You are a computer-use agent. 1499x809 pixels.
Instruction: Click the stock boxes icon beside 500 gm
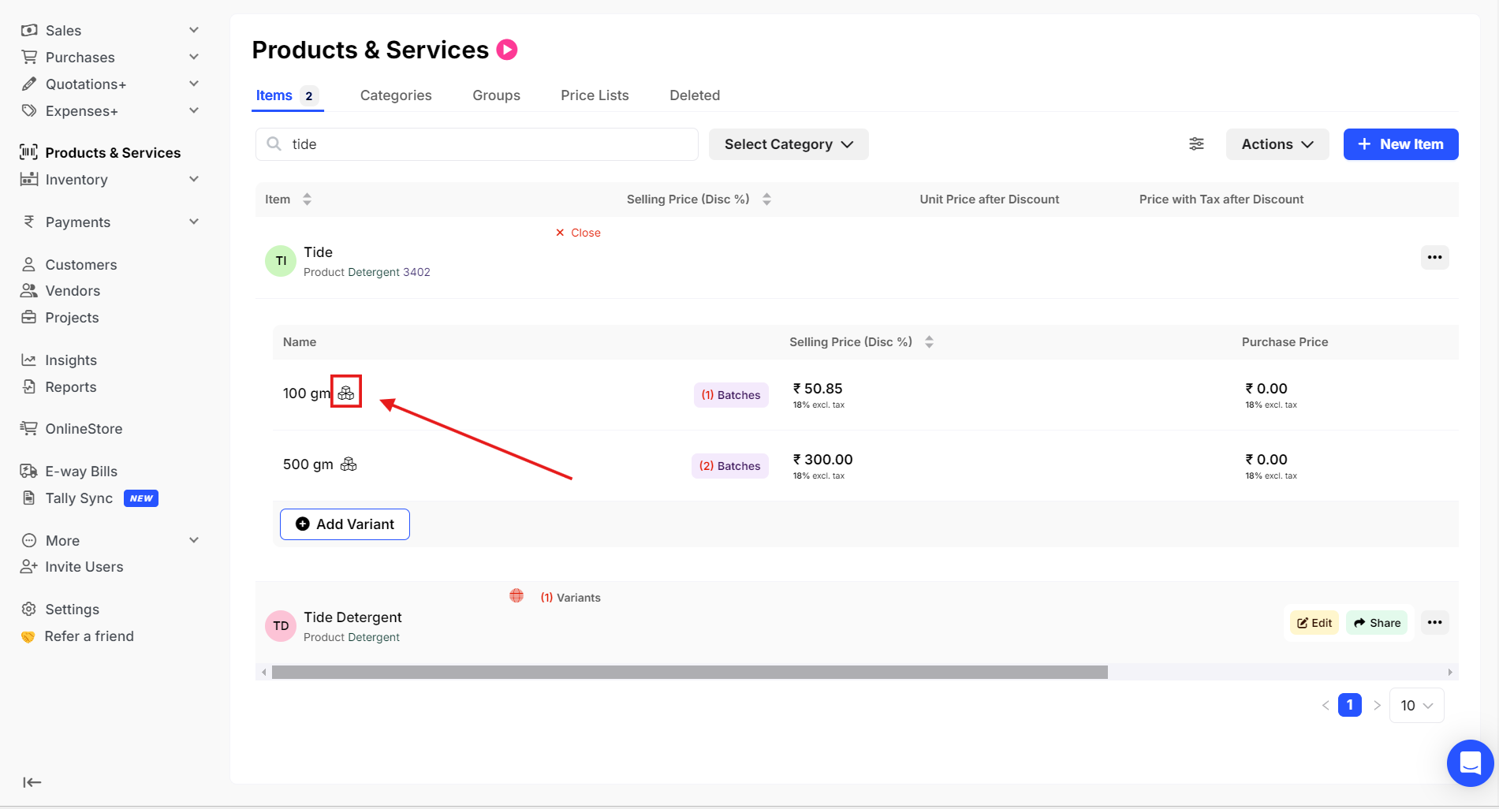click(349, 464)
